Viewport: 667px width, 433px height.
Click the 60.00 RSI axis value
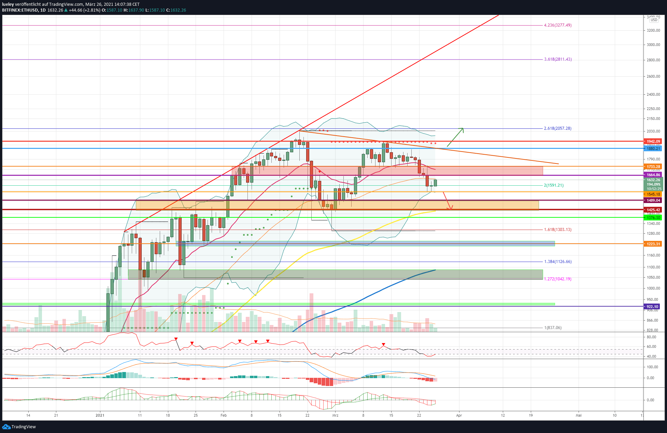pos(651,347)
